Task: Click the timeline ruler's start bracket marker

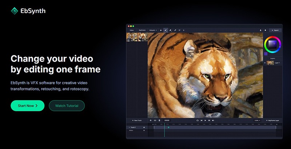Action: click(x=153, y=124)
